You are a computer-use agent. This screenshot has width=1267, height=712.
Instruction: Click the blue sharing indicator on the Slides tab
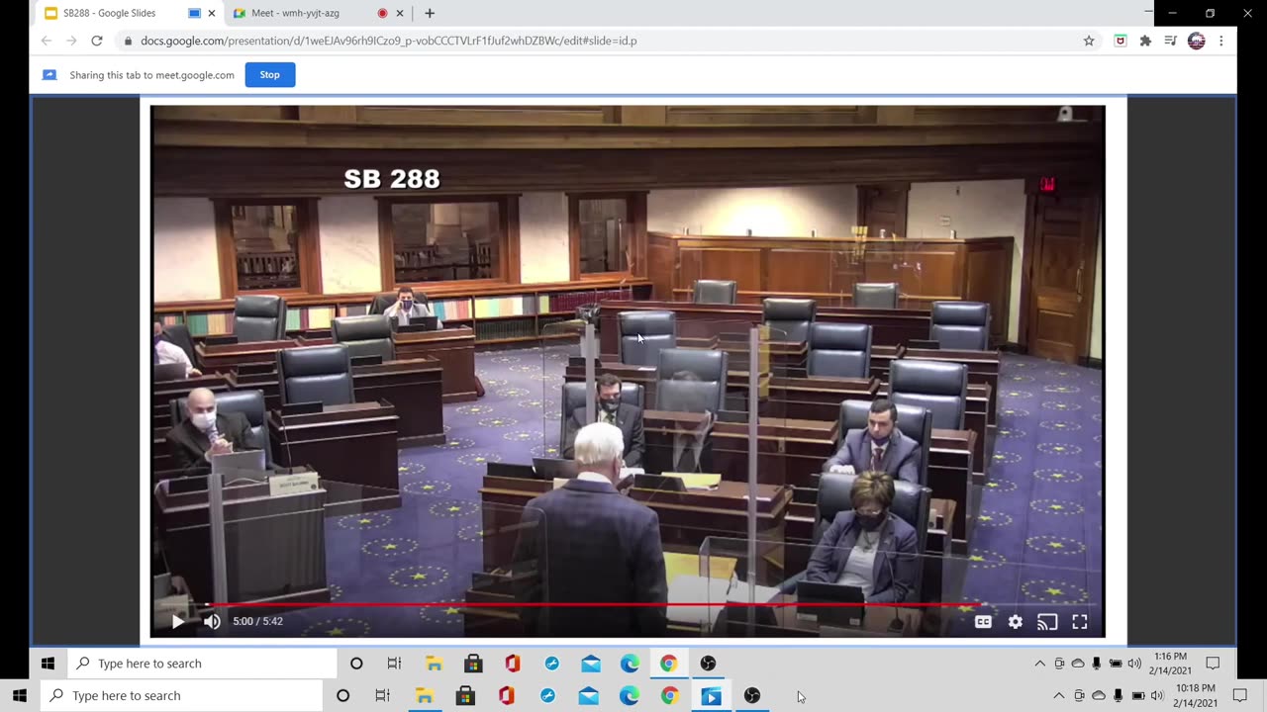tap(194, 13)
